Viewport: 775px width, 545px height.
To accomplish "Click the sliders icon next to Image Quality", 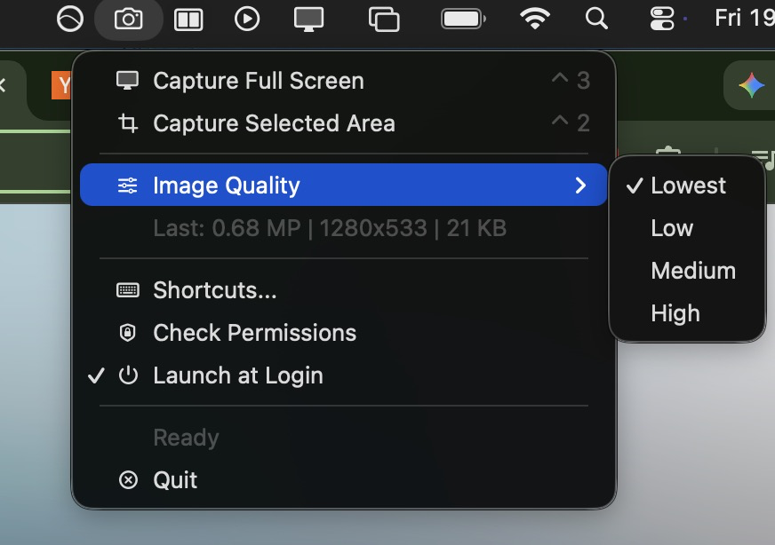I will (127, 186).
